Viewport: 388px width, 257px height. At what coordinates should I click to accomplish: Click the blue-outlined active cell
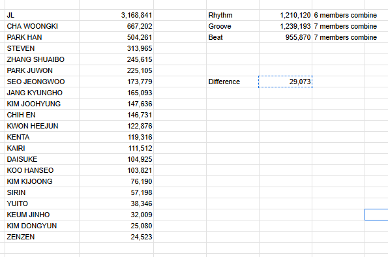click(x=376, y=215)
